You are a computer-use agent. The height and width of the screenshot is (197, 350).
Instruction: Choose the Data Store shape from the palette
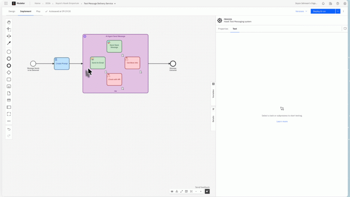tap(9, 100)
